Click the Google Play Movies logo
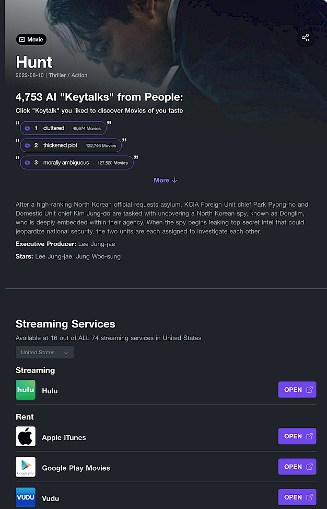Screen dimensions: 327x509 click(26, 467)
